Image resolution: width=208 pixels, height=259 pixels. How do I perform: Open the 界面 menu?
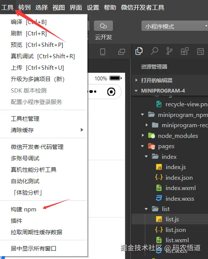click(76, 8)
